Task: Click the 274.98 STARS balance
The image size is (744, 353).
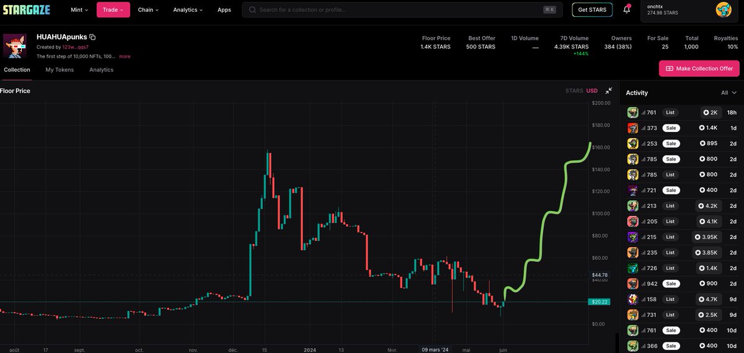Action: tap(663, 12)
